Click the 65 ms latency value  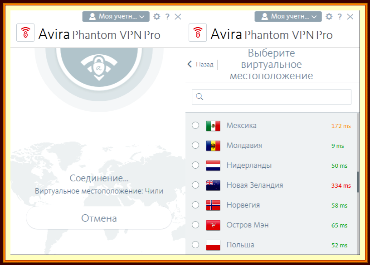pos(339,226)
